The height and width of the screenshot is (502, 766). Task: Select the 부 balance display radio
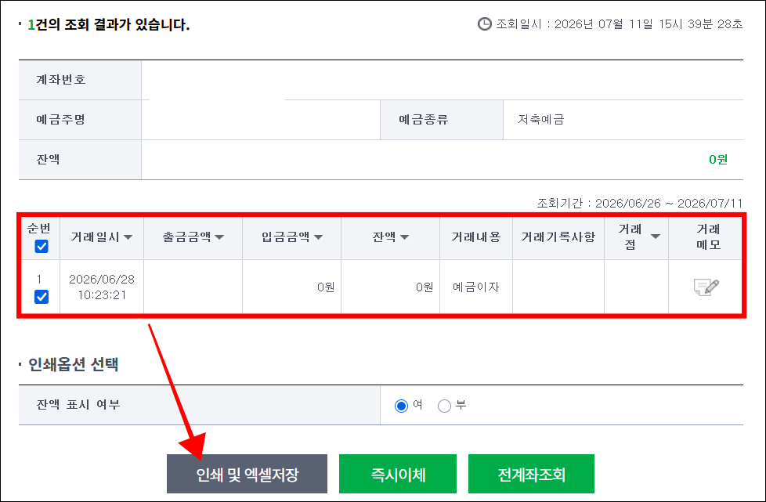tap(444, 406)
